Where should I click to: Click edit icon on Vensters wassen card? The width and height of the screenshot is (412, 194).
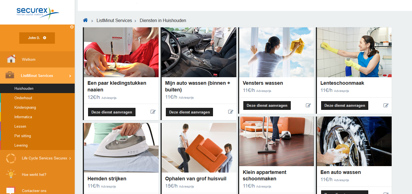[308, 105]
